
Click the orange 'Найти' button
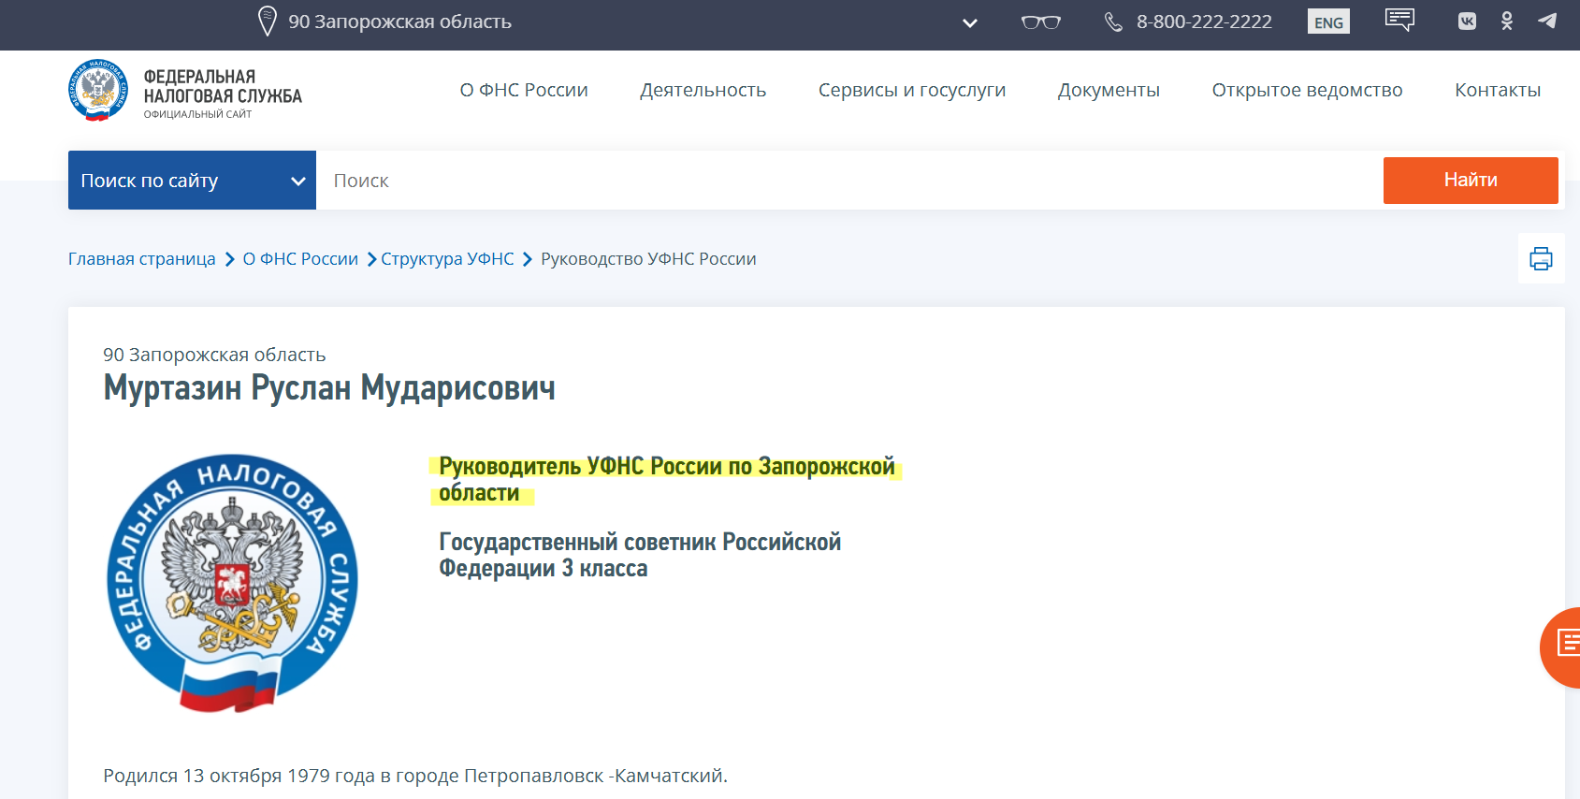pyautogui.click(x=1471, y=180)
